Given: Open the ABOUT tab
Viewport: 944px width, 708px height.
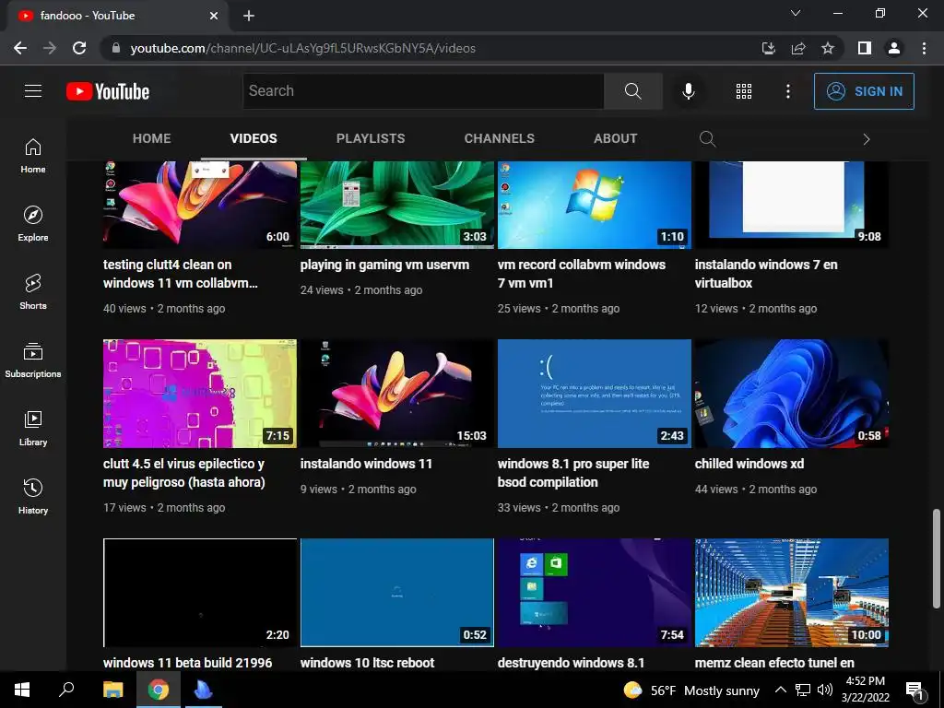Looking at the screenshot, I should (615, 138).
